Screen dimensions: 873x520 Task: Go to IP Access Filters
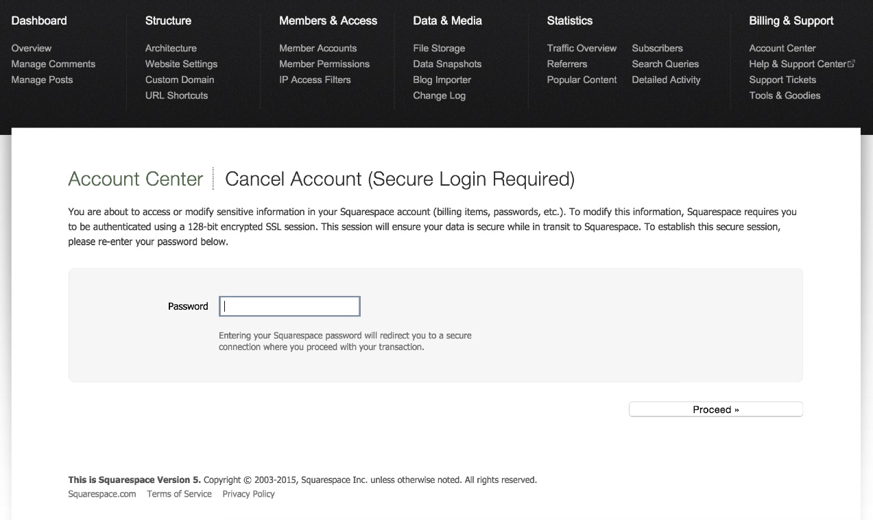314,79
